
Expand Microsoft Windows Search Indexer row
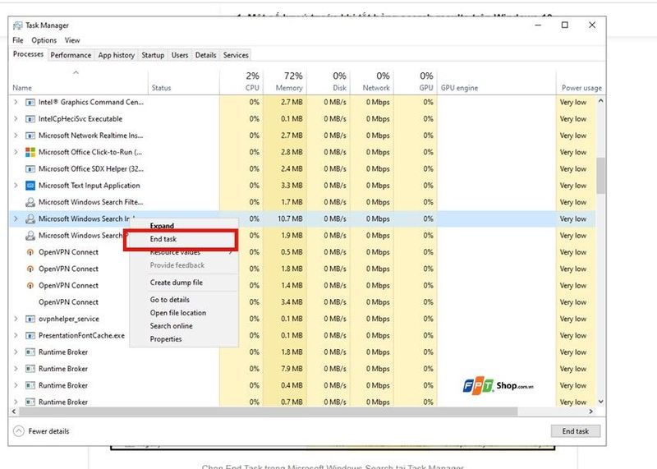pos(16,218)
